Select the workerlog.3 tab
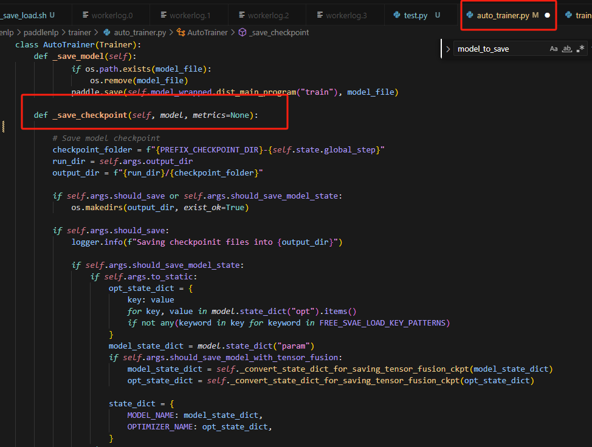The image size is (592, 447). pos(346,15)
